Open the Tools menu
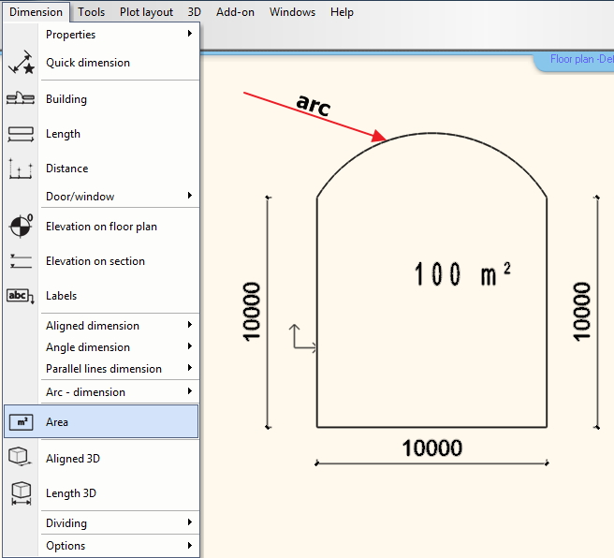Viewport: 614px width, 558px height. [x=91, y=12]
